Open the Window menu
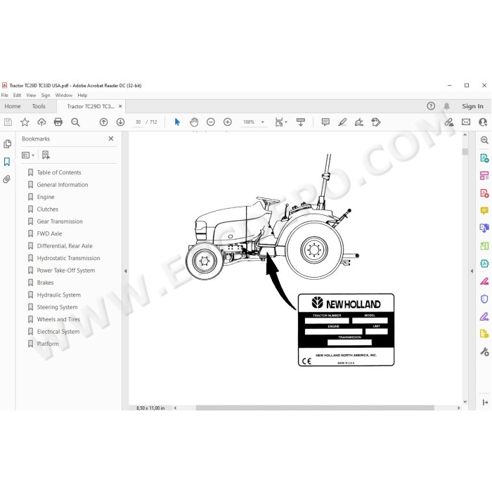 (x=64, y=95)
